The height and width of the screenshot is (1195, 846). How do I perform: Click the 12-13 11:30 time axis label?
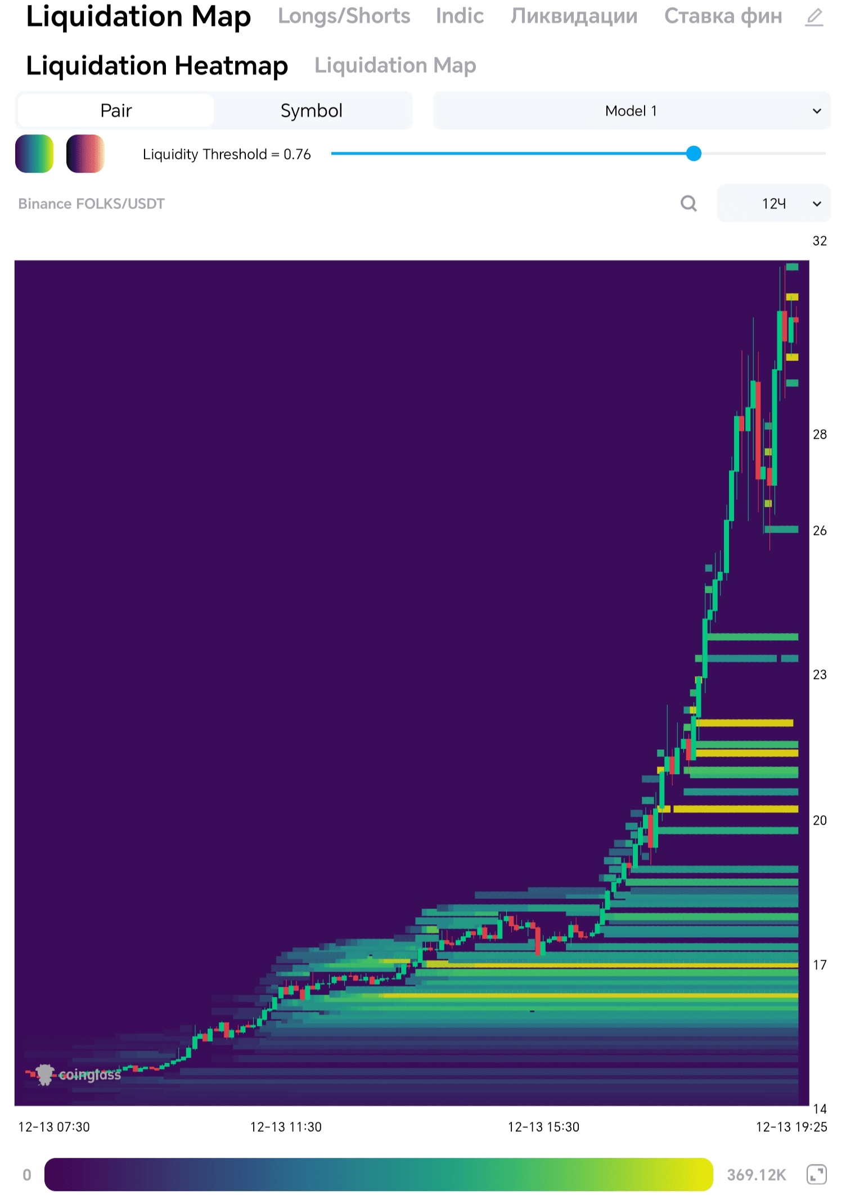pos(286,1127)
